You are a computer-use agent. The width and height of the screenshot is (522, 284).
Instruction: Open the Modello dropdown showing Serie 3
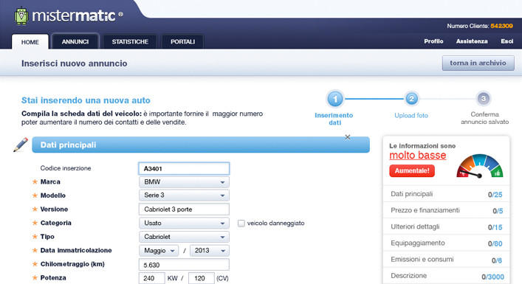coord(184,195)
